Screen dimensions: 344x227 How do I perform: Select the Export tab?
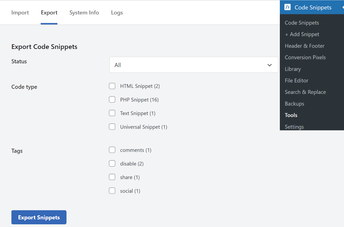[49, 12]
